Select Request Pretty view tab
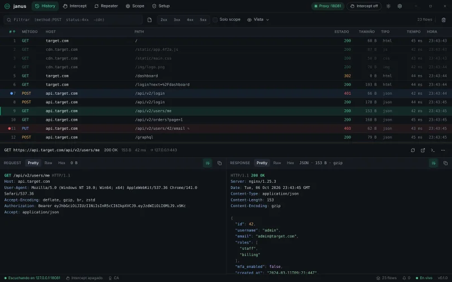 click(33, 163)
